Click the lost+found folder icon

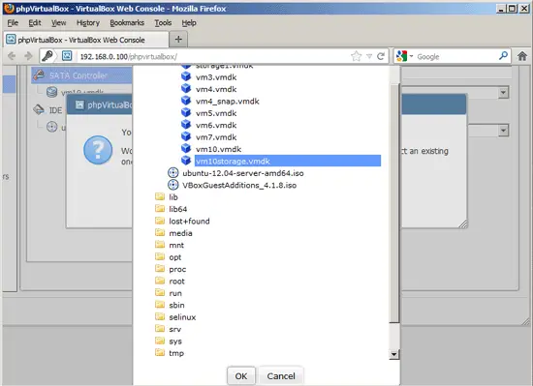[160, 221]
